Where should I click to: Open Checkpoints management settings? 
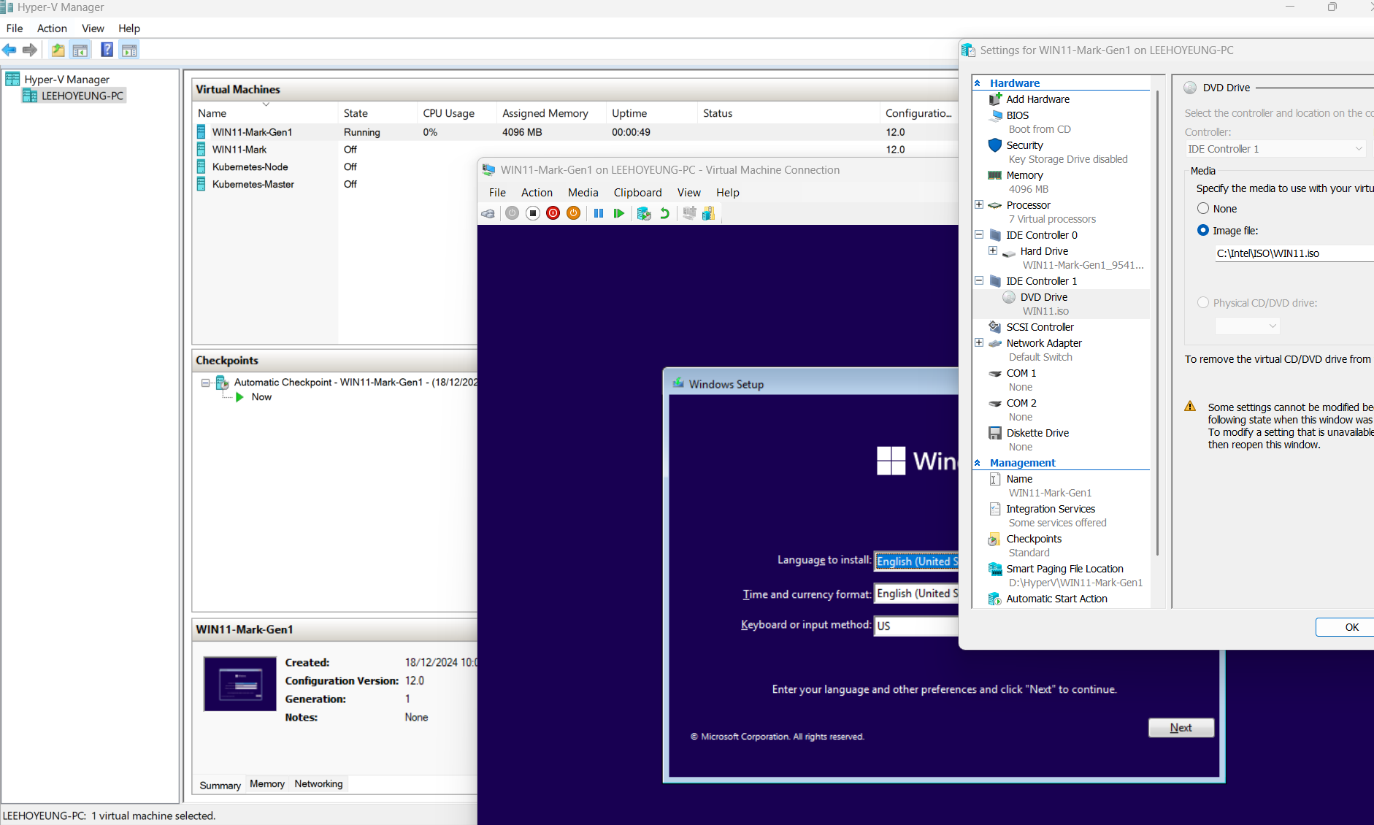pos(1034,539)
